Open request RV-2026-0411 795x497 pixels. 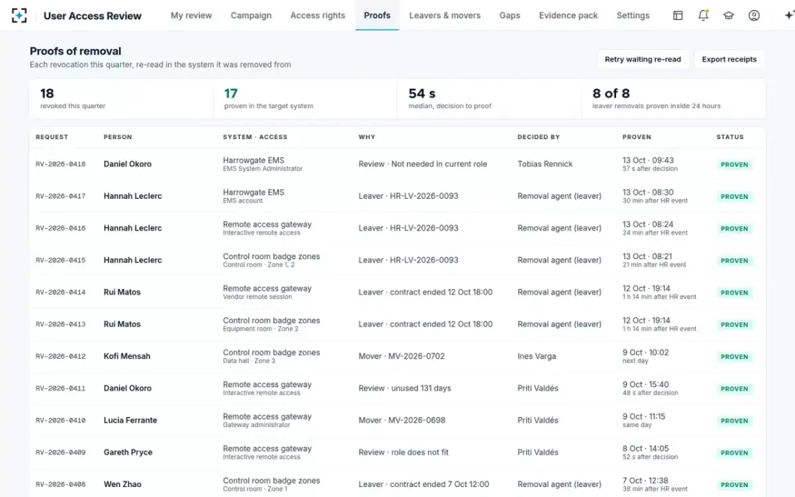[x=60, y=388]
